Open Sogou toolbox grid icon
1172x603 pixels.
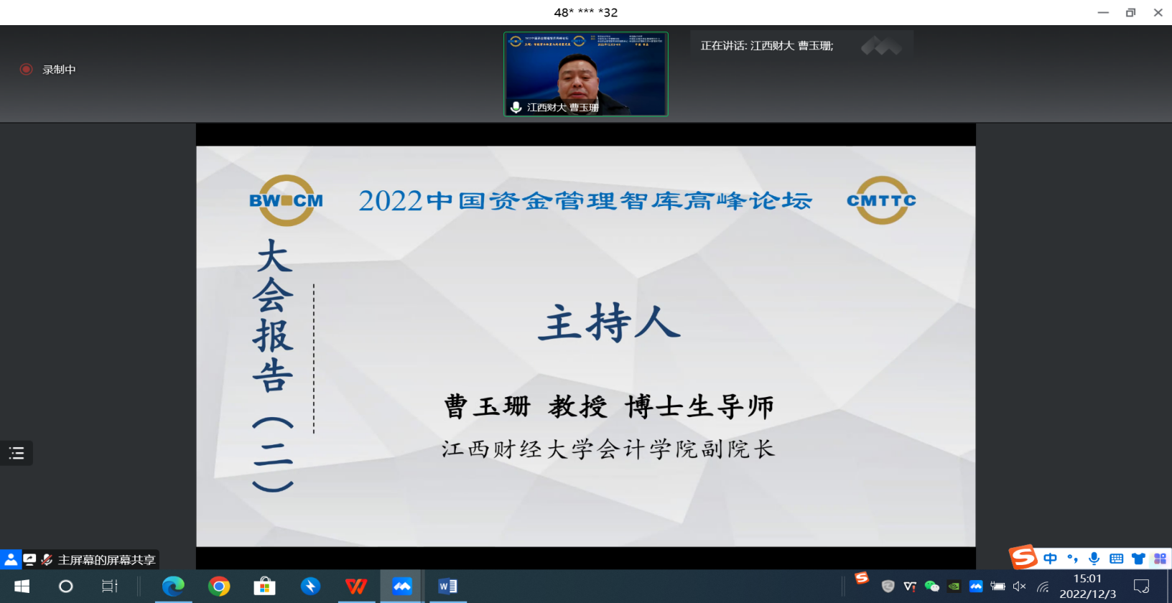[x=1160, y=558]
